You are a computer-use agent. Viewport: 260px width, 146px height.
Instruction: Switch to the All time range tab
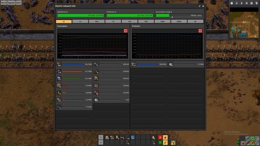(195, 21)
